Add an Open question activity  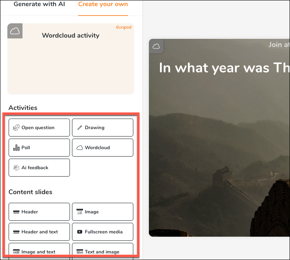pos(39,128)
